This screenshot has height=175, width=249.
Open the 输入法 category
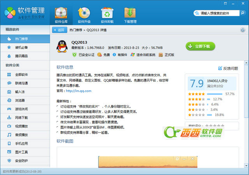25,92
